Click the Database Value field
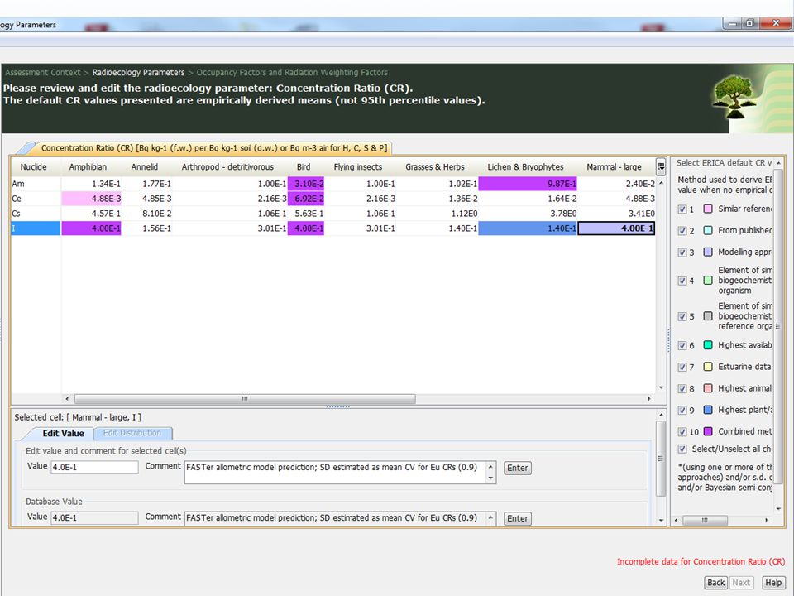The height and width of the screenshot is (596, 794). (x=94, y=518)
